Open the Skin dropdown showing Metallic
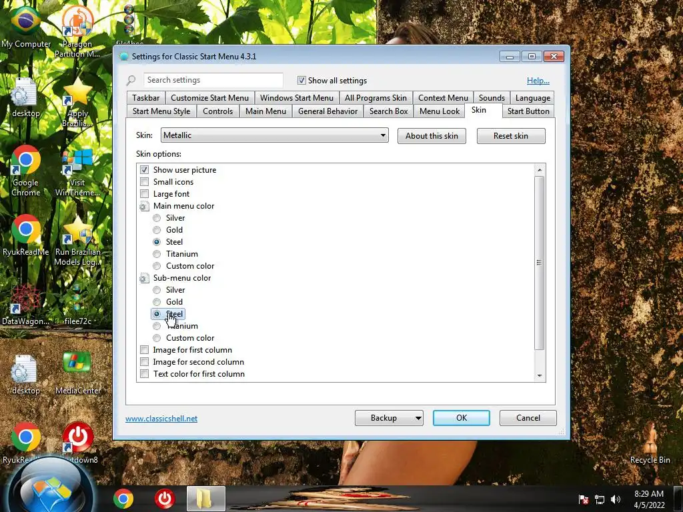The width and height of the screenshot is (683, 512). [x=274, y=135]
